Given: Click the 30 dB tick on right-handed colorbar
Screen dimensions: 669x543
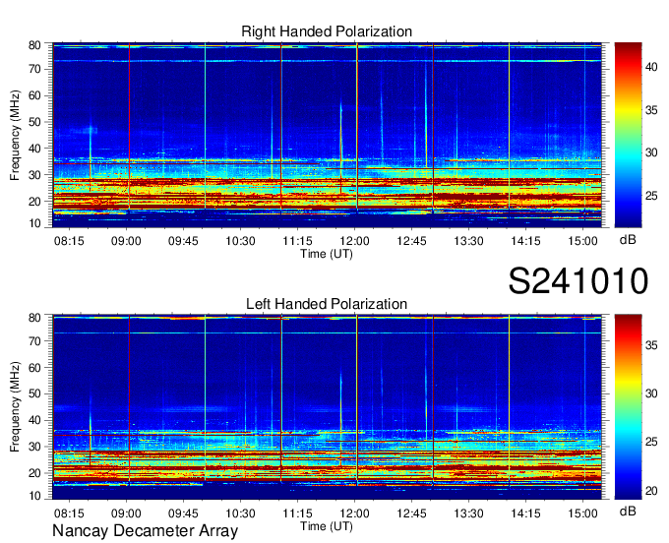Looking at the screenshot, I should click(651, 152).
